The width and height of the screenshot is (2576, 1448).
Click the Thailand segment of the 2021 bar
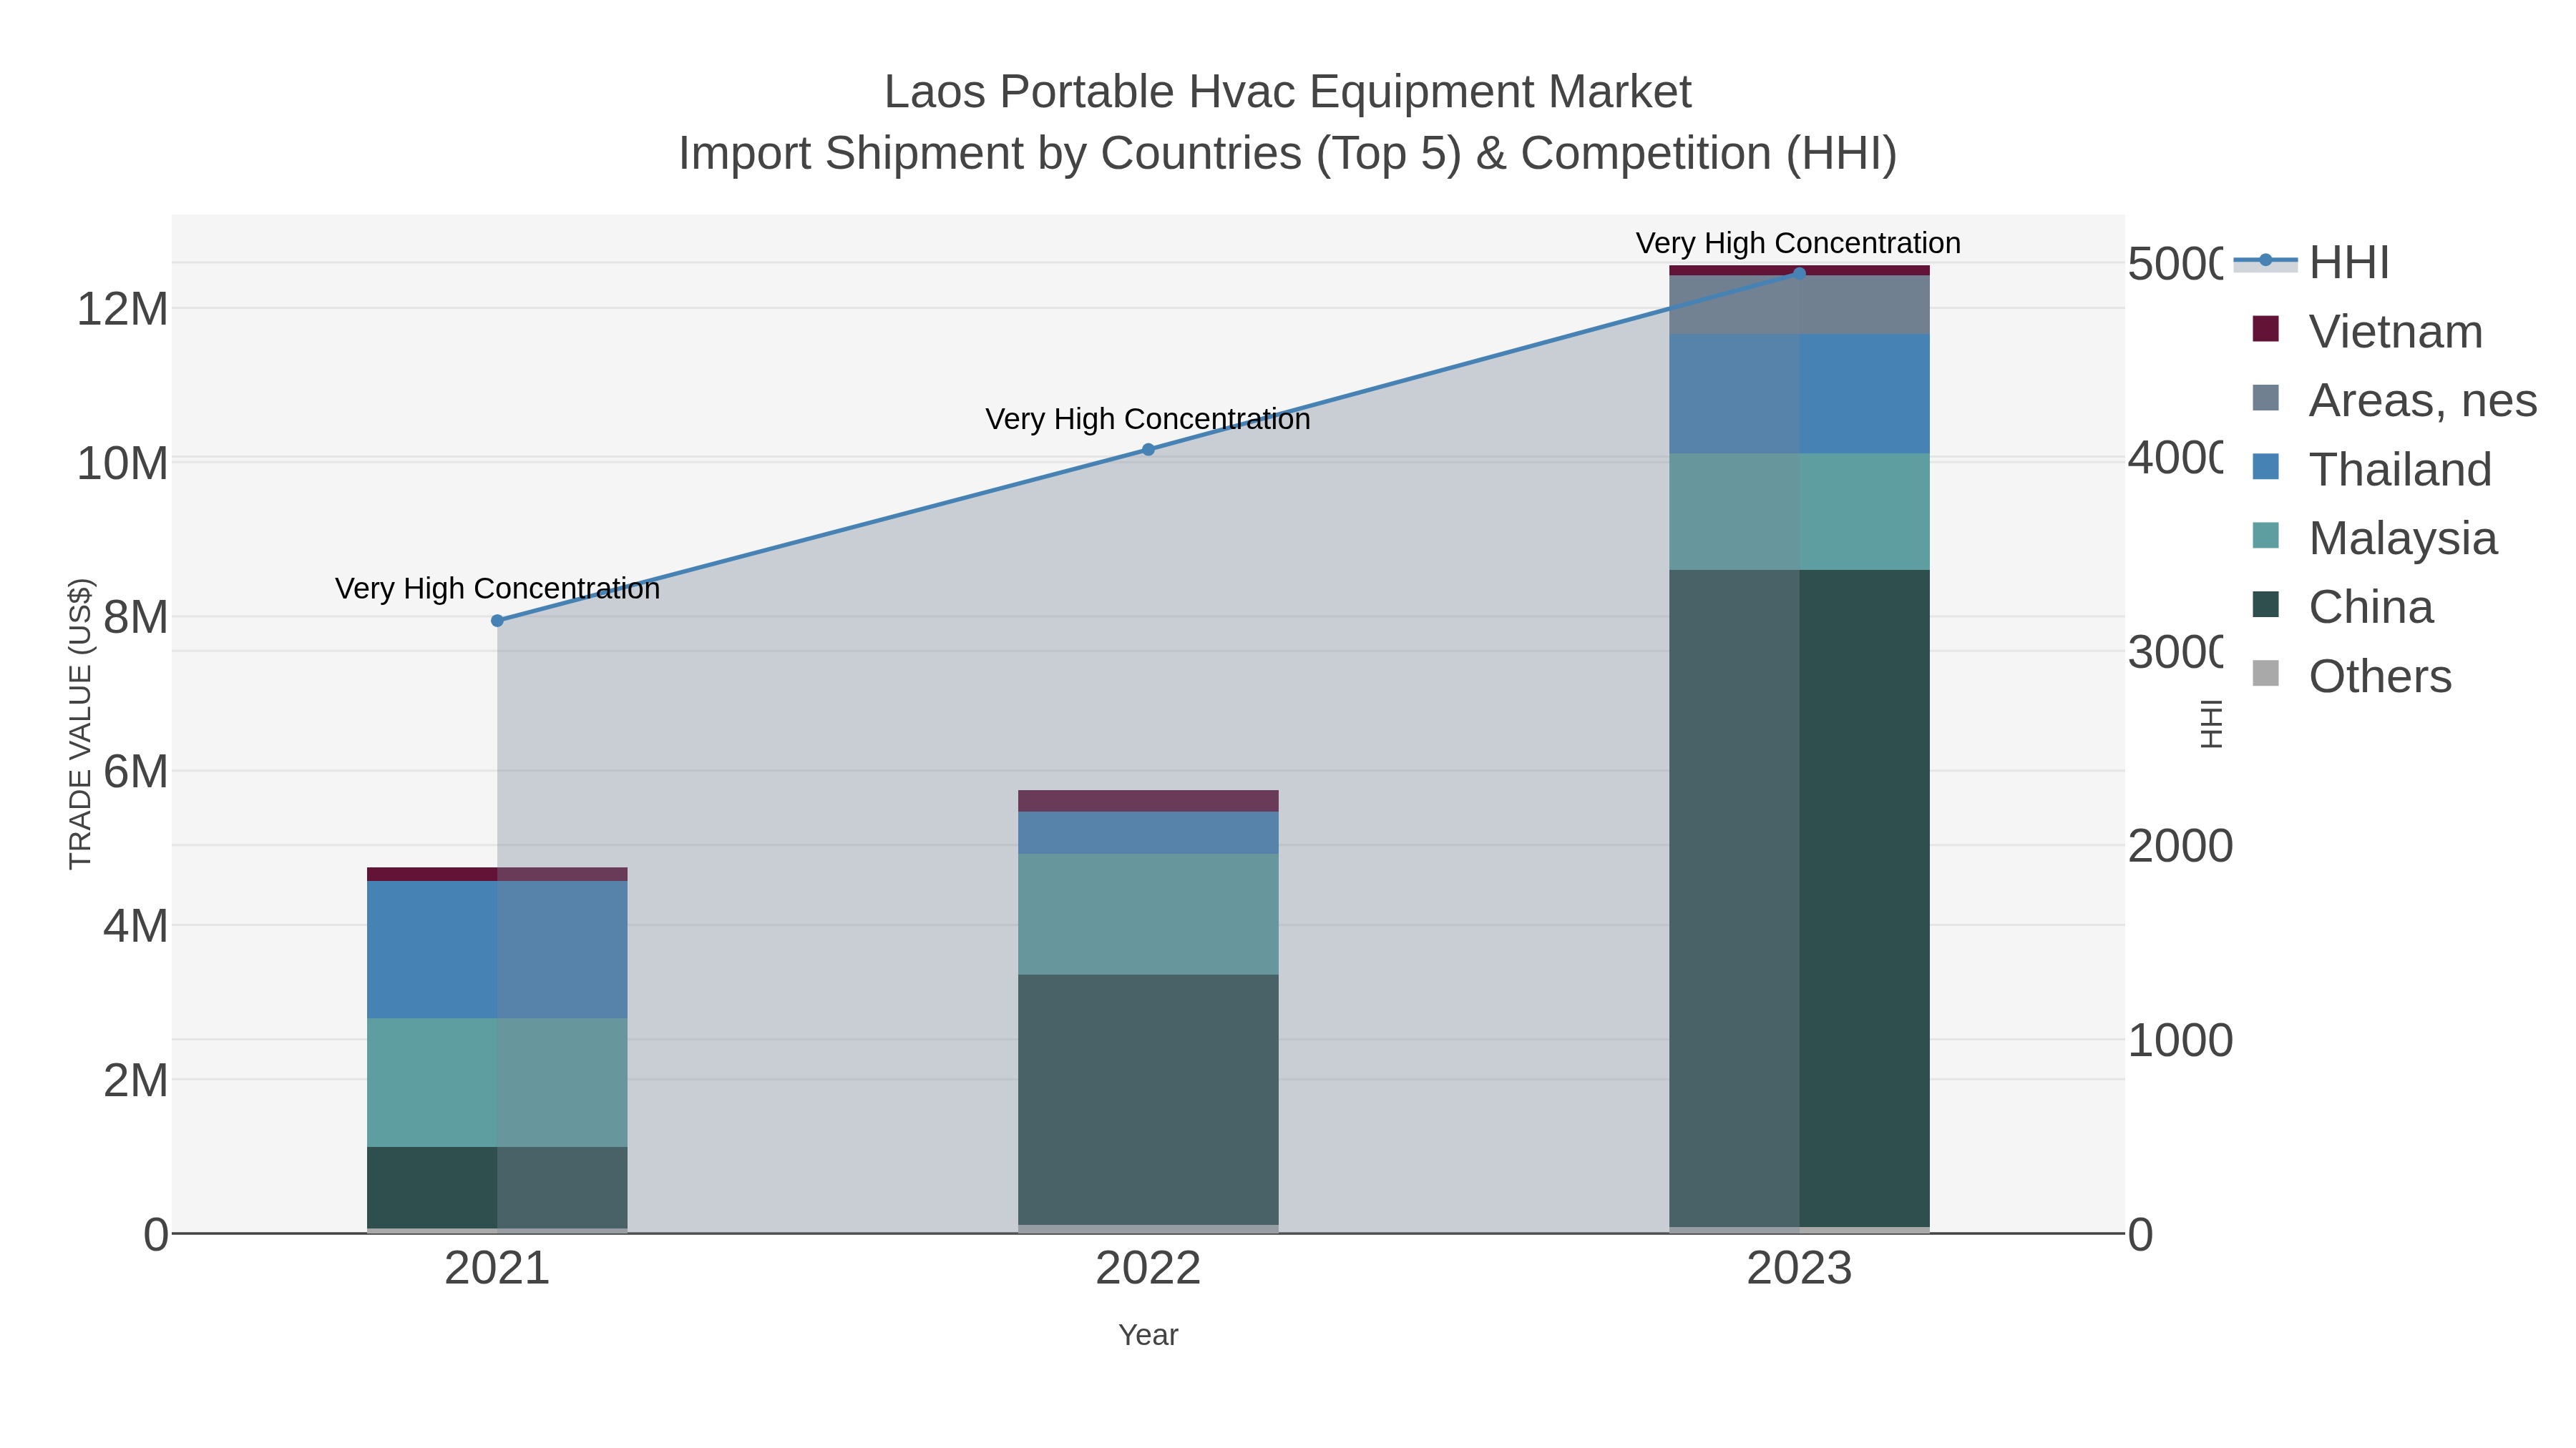[x=497, y=950]
